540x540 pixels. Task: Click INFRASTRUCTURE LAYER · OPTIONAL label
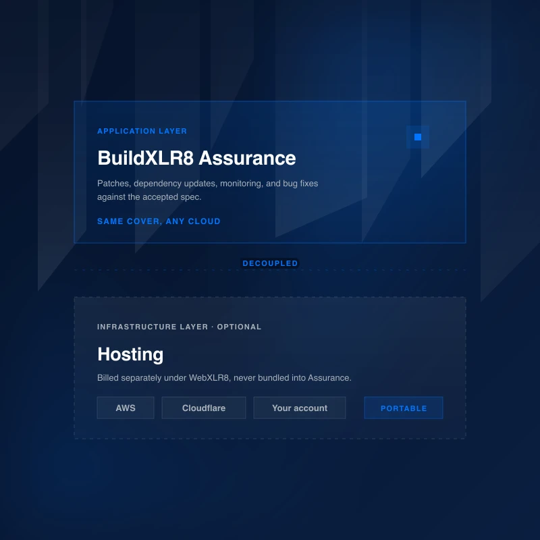179,327
